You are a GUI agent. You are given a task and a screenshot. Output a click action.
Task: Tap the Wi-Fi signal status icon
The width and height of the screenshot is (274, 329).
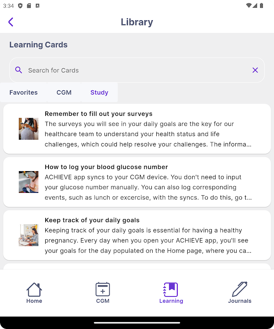[x=248, y=5]
